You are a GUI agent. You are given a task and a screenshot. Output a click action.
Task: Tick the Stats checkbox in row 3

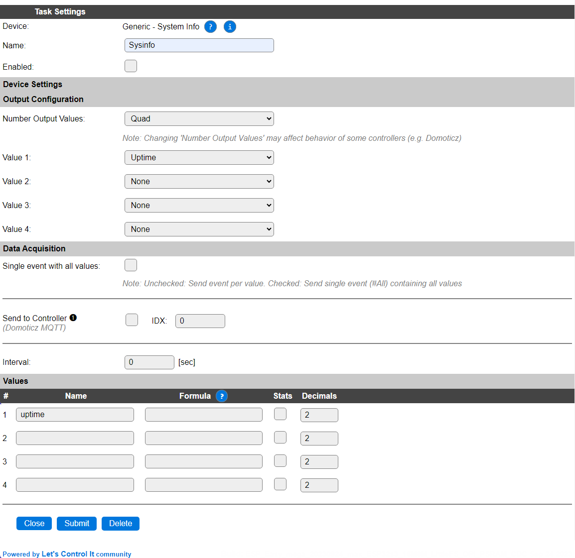click(x=280, y=461)
